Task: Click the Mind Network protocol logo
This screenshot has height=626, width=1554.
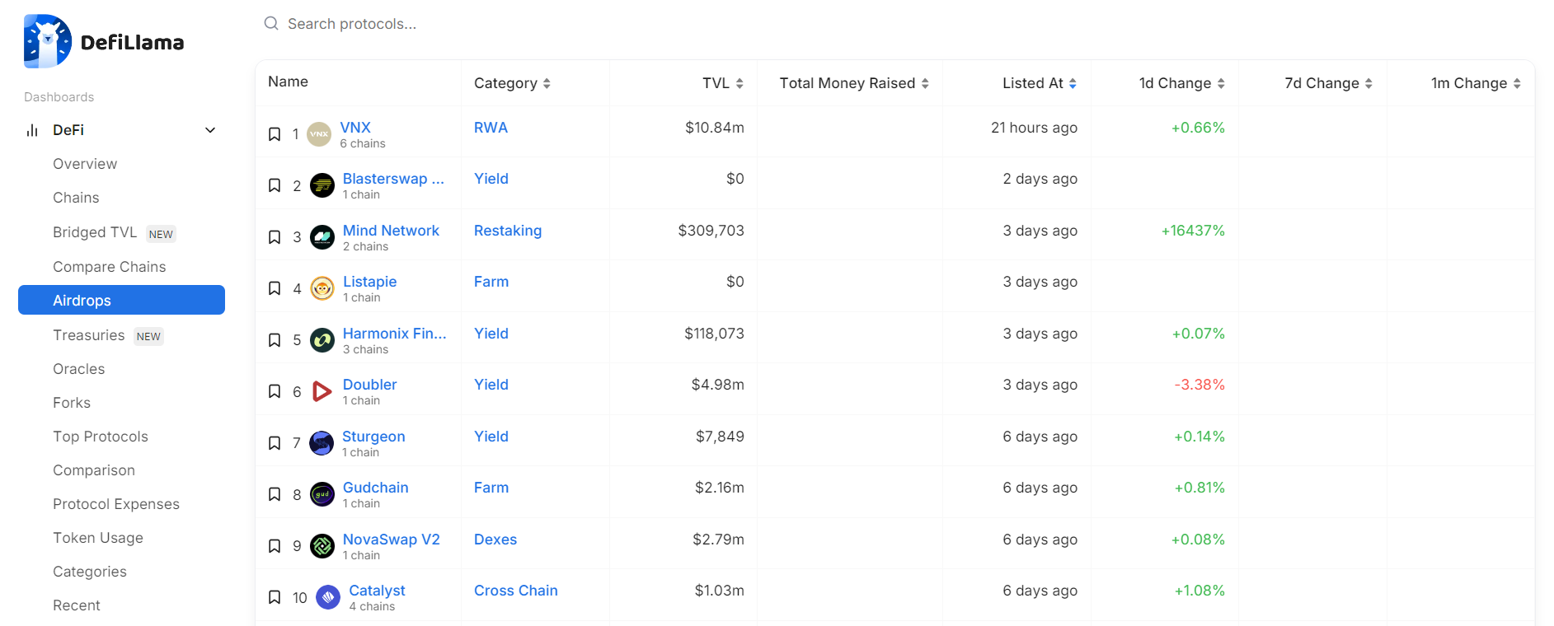Action: coord(322,237)
